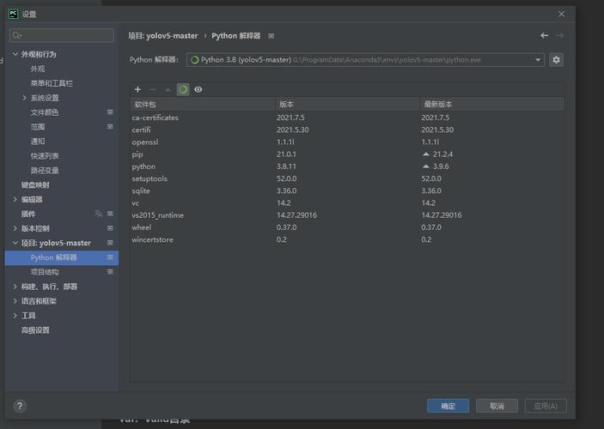Select the wincertstore package row
The height and width of the screenshot is (429, 604).
coord(347,239)
